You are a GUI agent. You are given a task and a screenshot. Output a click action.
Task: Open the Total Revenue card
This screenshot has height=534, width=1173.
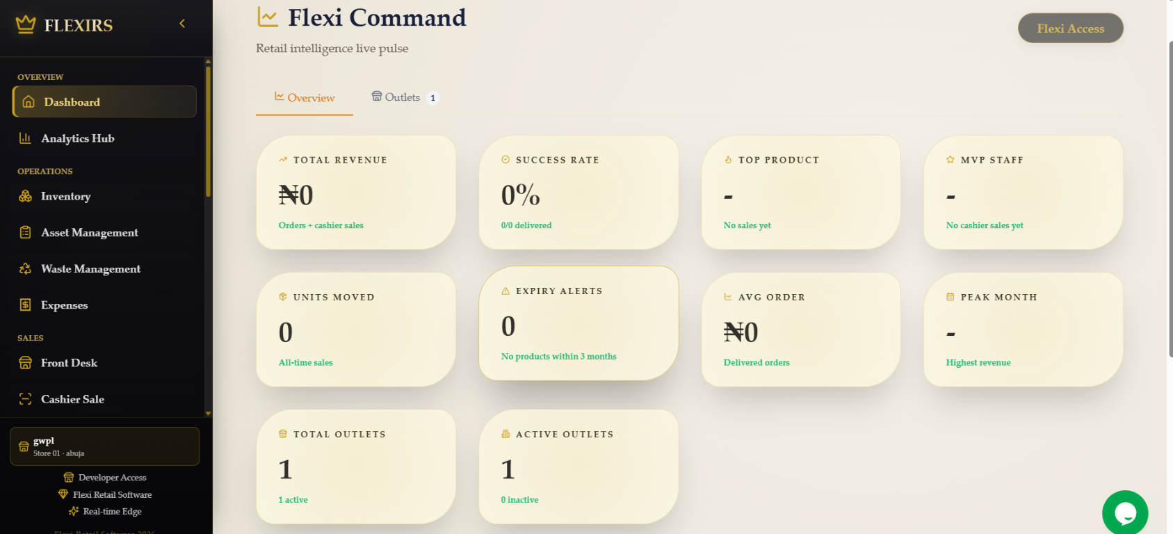click(x=356, y=193)
